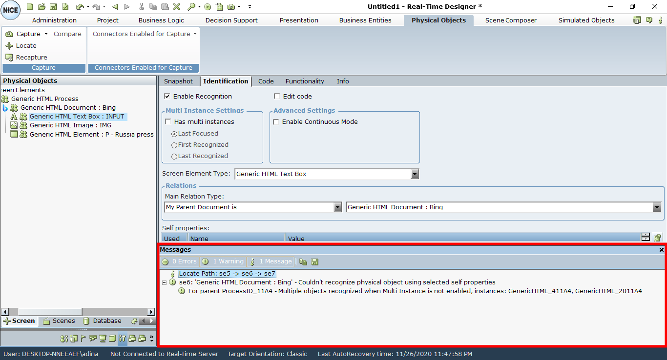Click the Recapture icon in Capture group

(9, 57)
